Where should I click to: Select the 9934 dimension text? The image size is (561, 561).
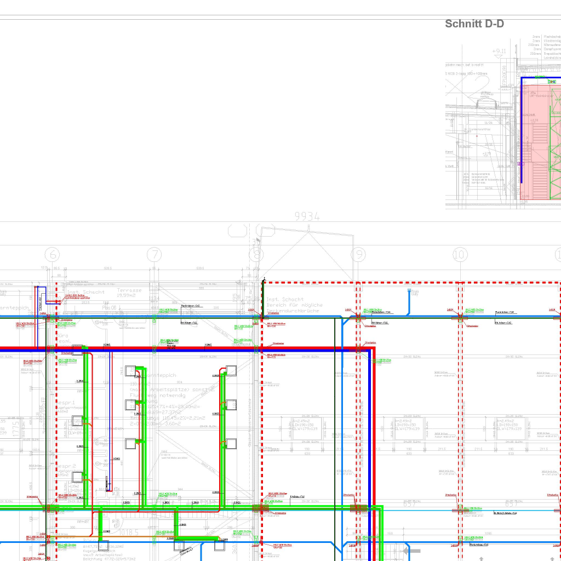pos(307,217)
